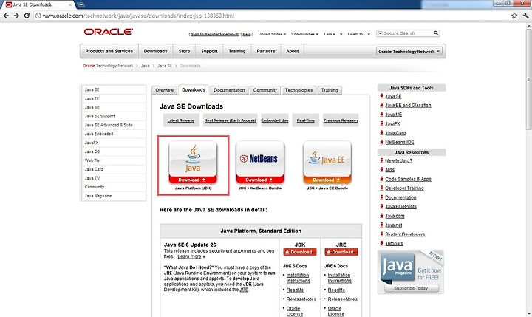This screenshot has height=317, width=532.
Task: Download JDK + NetBeans Bundle icon
Action: (x=260, y=163)
